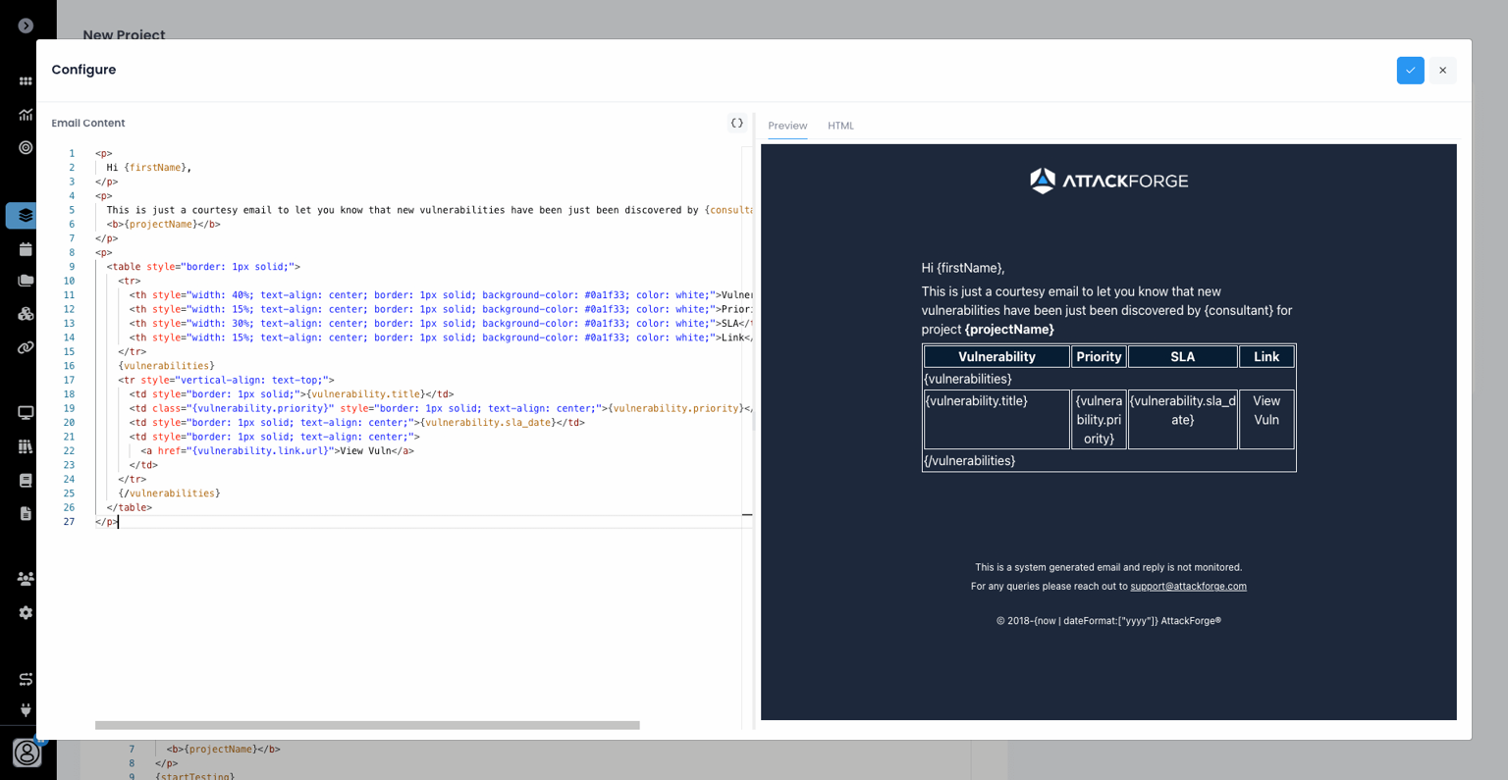Click the code line with {projectName} in bold tags
Screen dimensions: 1508x780
tap(163, 225)
